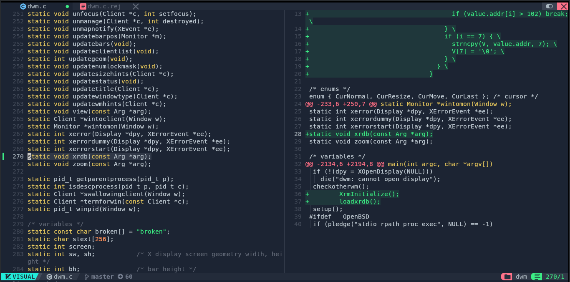Click the 270/1 cursor position indicator
570x282 pixels.
pyautogui.click(x=555, y=277)
